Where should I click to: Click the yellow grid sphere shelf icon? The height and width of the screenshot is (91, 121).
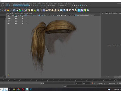pos(32,10)
